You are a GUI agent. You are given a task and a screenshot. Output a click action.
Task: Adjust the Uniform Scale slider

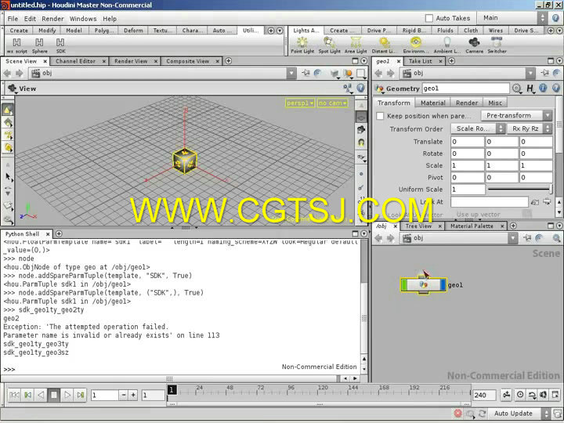[520, 190]
